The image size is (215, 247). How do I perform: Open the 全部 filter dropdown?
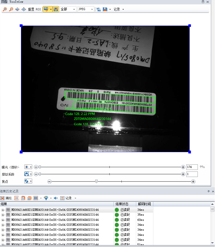68,9
